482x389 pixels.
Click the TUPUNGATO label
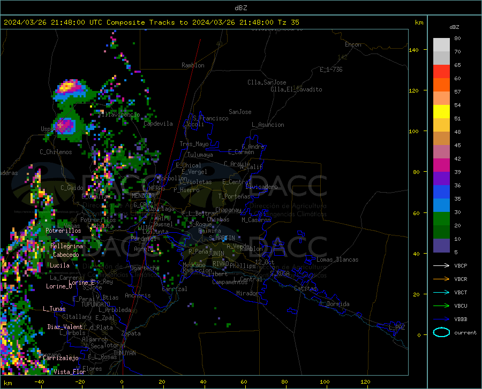(x=96, y=304)
